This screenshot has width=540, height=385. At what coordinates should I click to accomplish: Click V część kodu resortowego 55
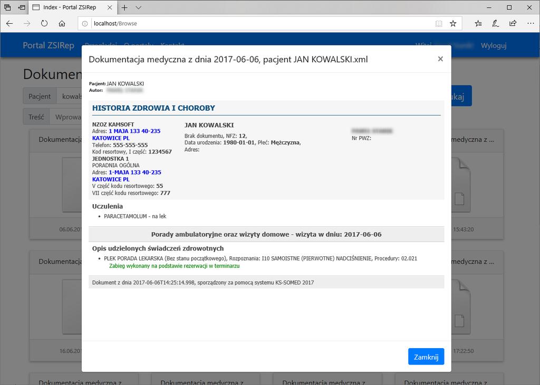pos(128,186)
